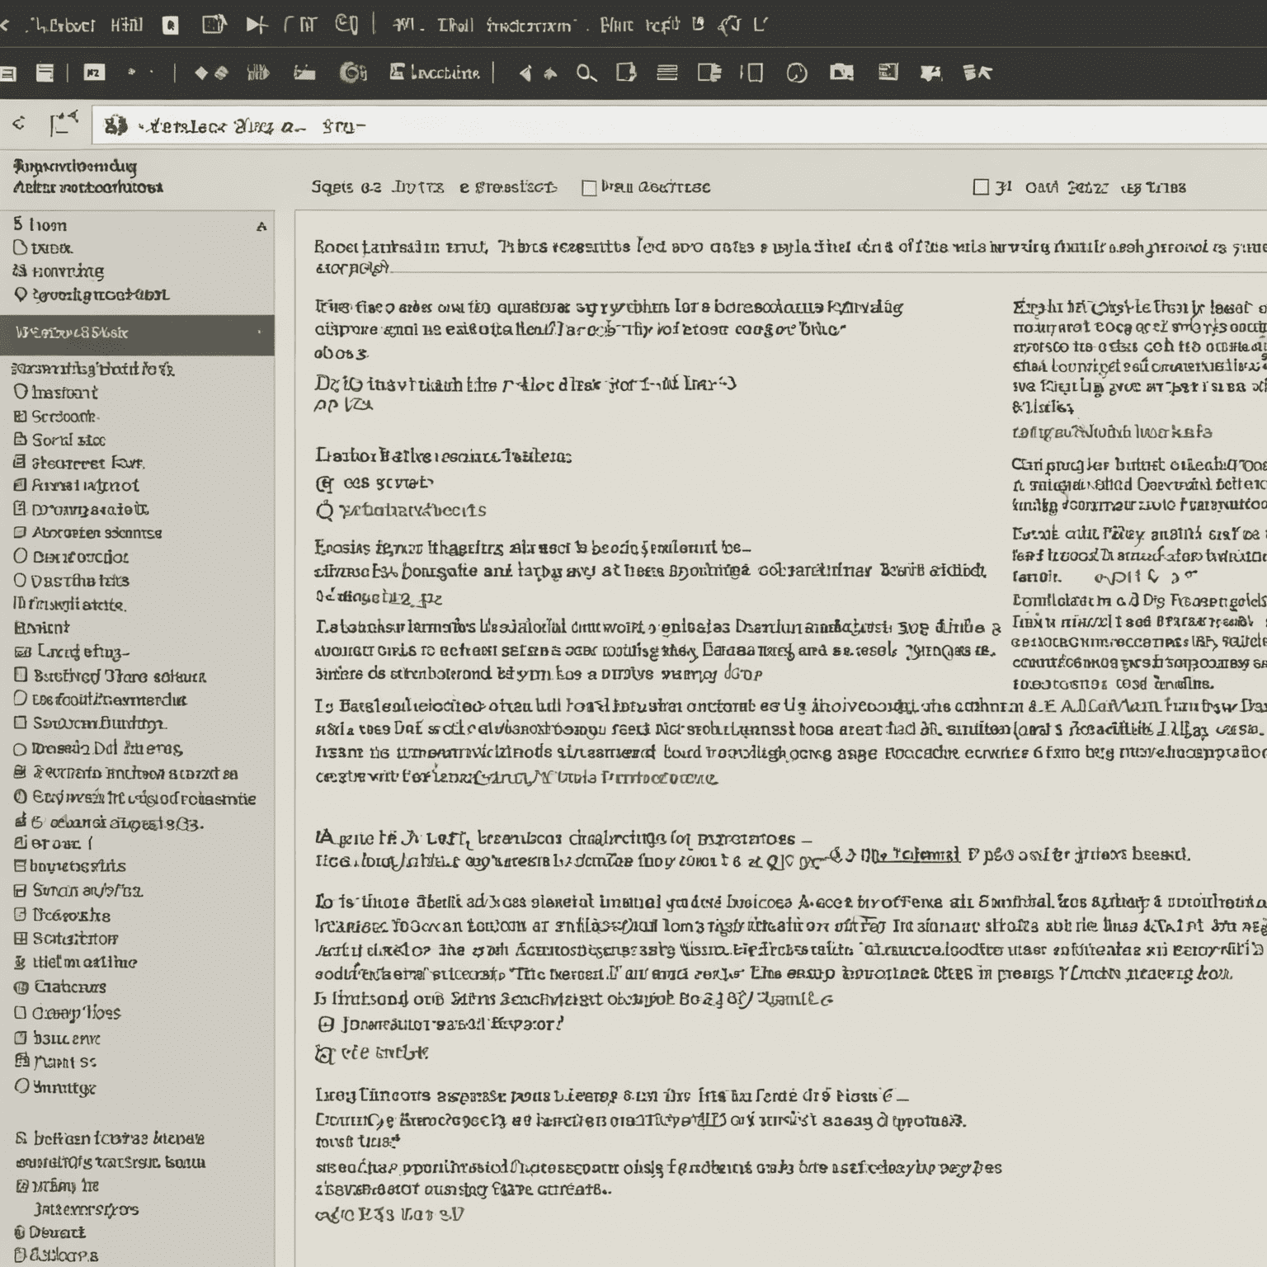Tick the checkbox in the center of the header row

tap(589, 188)
